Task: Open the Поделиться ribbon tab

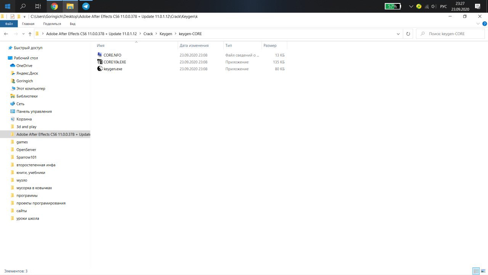Action: coord(52,24)
